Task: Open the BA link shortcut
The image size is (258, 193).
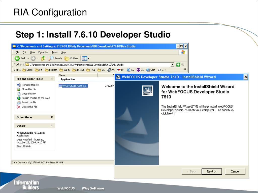Action: click(x=121, y=70)
